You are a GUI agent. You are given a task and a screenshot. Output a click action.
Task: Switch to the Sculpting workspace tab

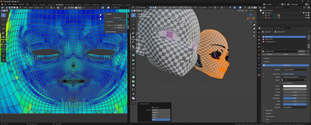point(51,5)
